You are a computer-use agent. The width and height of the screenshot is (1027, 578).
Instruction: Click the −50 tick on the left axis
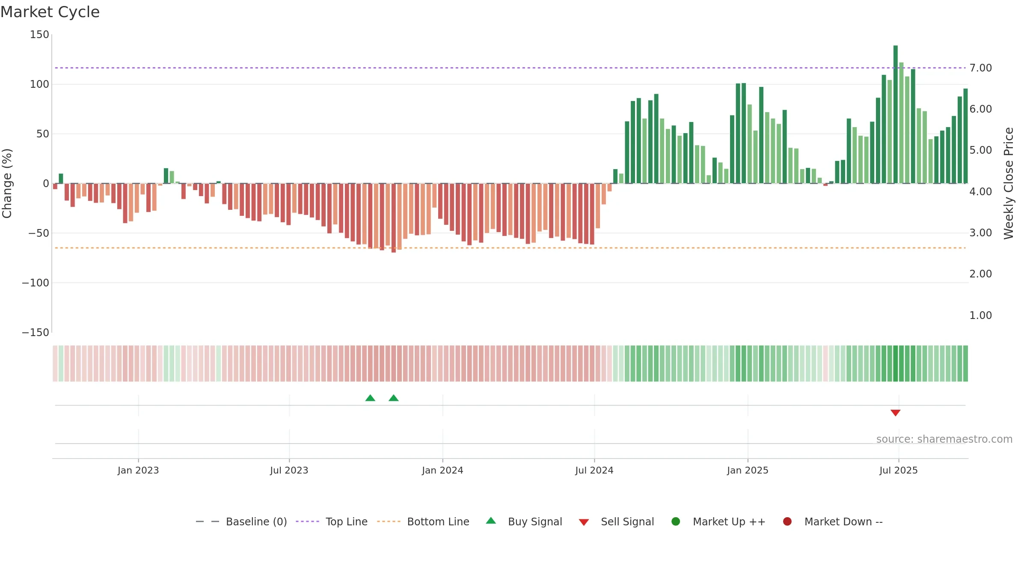pos(39,233)
